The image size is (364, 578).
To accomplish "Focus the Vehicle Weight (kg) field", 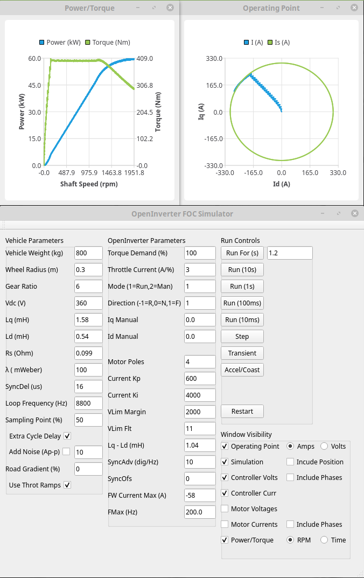I will tap(88, 253).
